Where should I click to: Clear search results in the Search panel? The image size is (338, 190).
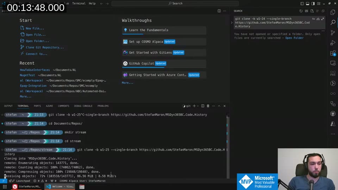(306, 11)
